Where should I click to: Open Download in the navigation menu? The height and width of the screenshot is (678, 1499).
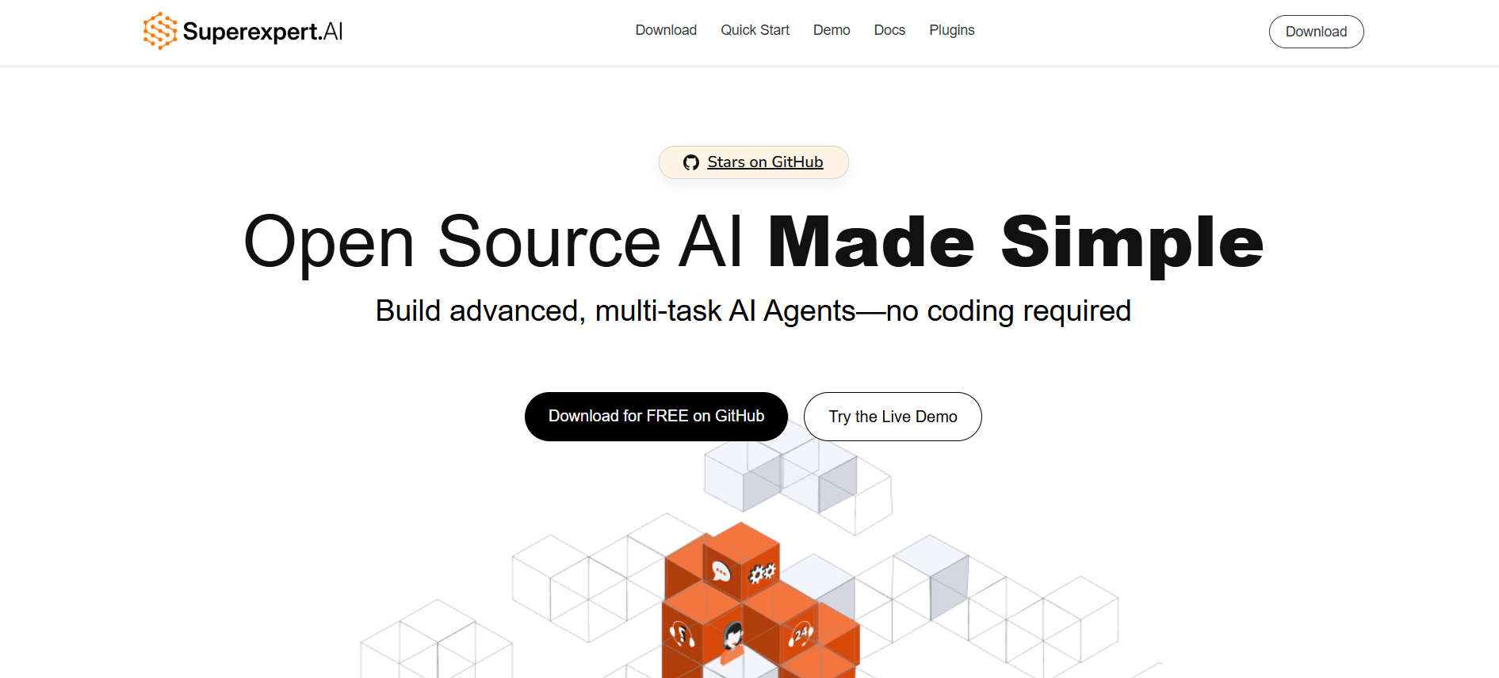tap(666, 30)
